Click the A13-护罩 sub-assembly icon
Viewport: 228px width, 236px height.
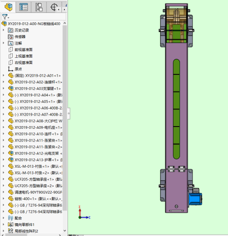11,160
